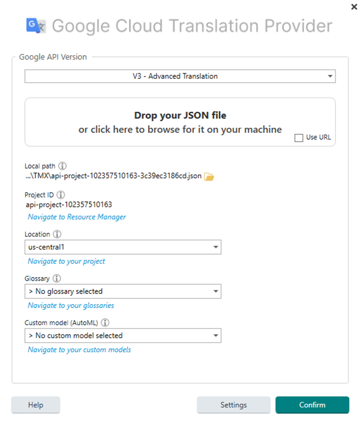Open the Settings dialog

233,405
